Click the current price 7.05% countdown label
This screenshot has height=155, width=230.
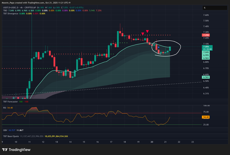tap(207, 48)
